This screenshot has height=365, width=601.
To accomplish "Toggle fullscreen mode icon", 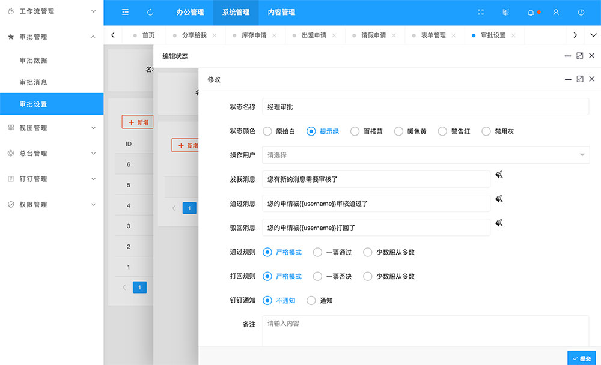I will pyautogui.click(x=480, y=12).
